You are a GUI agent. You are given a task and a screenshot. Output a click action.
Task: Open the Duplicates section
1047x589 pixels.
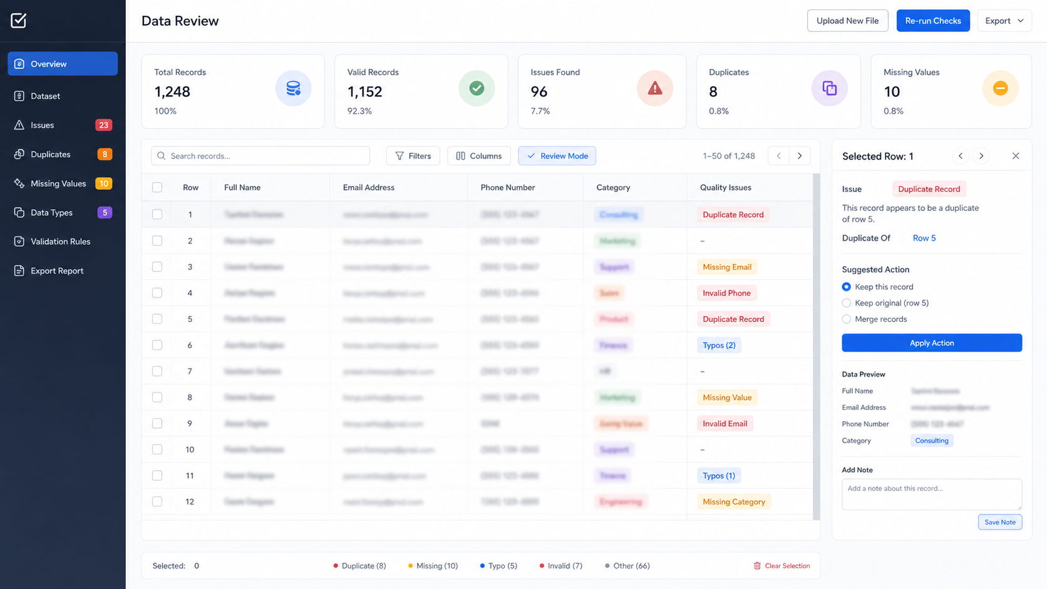point(63,154)
